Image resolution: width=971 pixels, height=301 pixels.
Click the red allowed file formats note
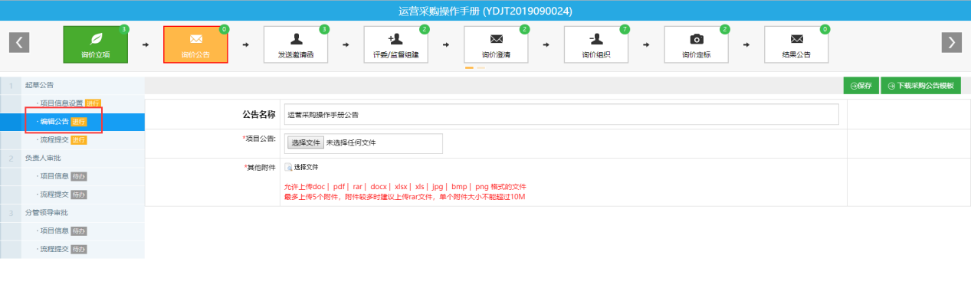click(x=405, y=187)
